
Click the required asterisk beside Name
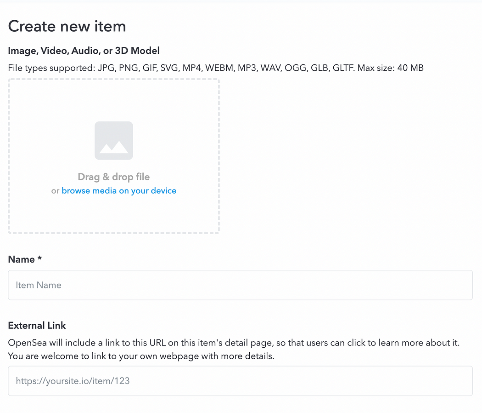click(40, 259)
